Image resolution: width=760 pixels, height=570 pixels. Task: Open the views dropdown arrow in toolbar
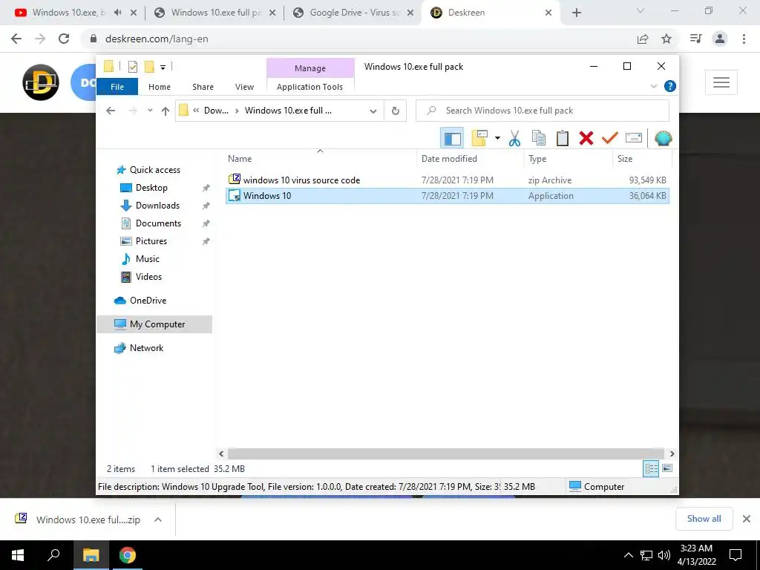497,138
